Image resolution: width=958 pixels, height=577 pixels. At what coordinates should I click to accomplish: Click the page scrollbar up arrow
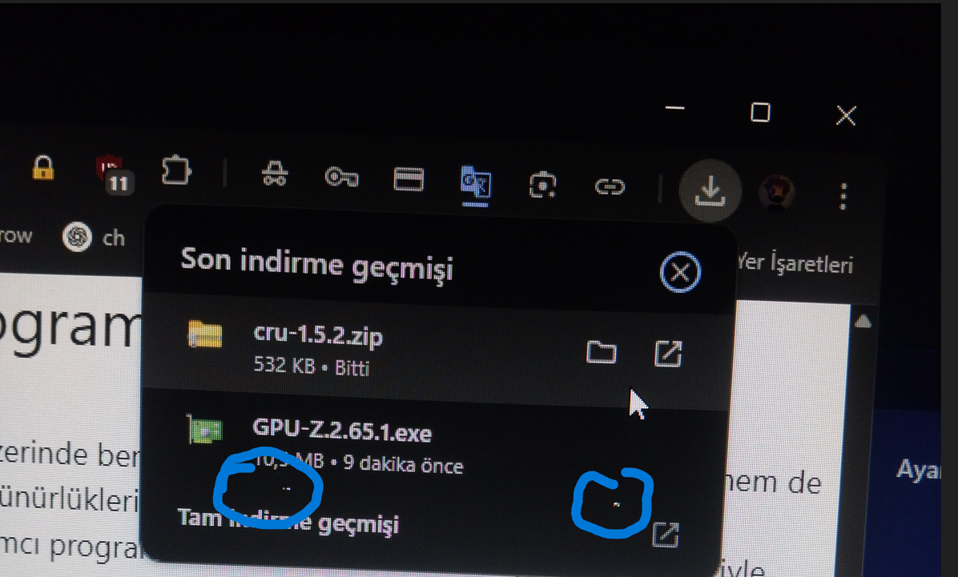pyautogui.click(x=863, y=322)
